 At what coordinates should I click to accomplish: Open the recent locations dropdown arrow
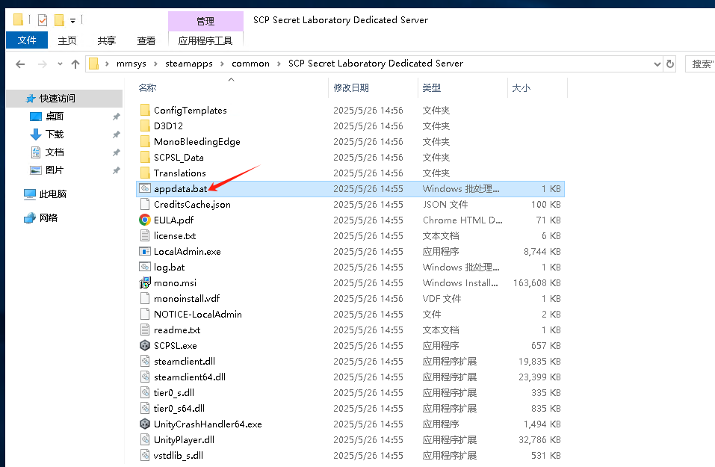(x=60, y=64)
